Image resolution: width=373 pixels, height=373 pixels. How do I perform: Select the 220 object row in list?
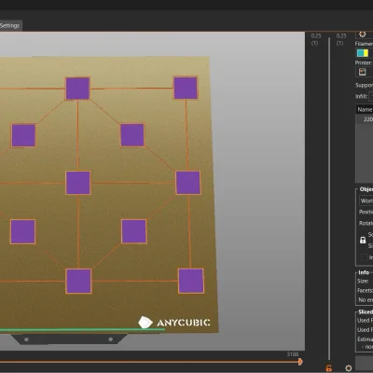coord(365,119)
